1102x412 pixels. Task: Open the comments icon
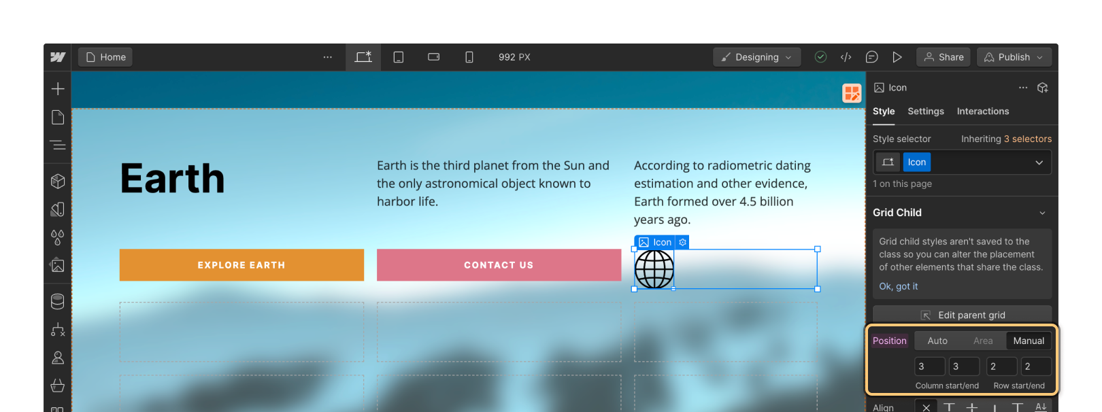(x=871, y=57)
